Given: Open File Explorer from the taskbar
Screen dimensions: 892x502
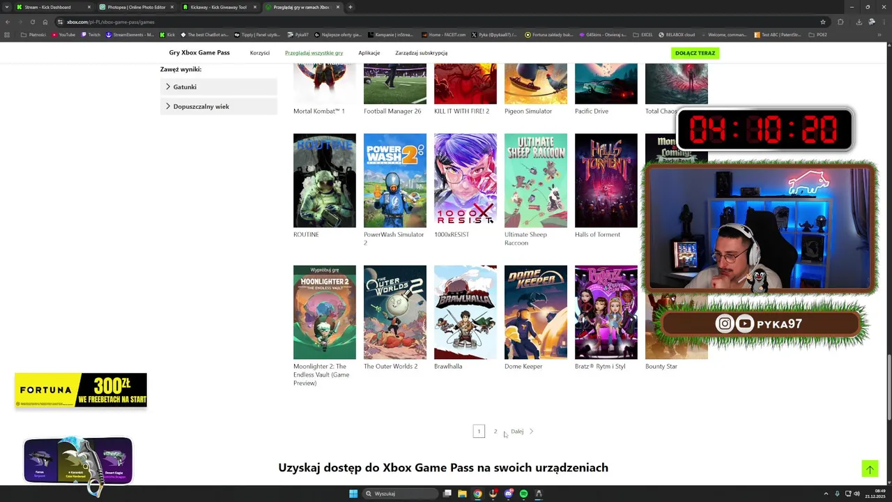Looking at the screenshot, I should 462,494.
